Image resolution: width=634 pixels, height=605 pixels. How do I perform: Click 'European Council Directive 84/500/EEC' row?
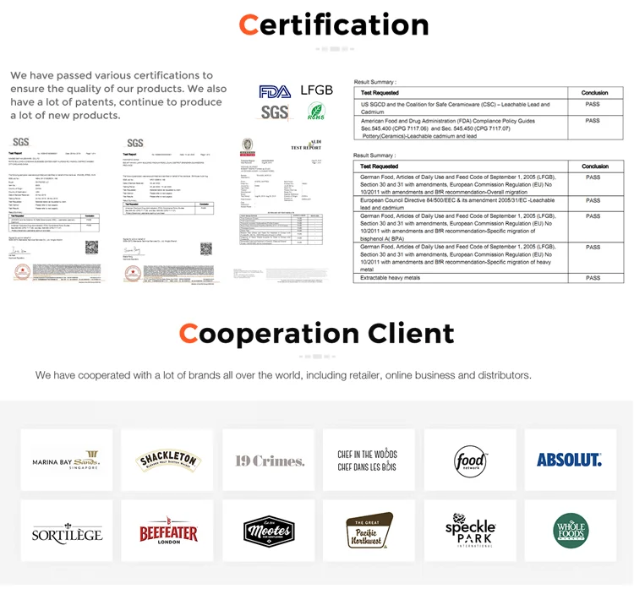489,204
